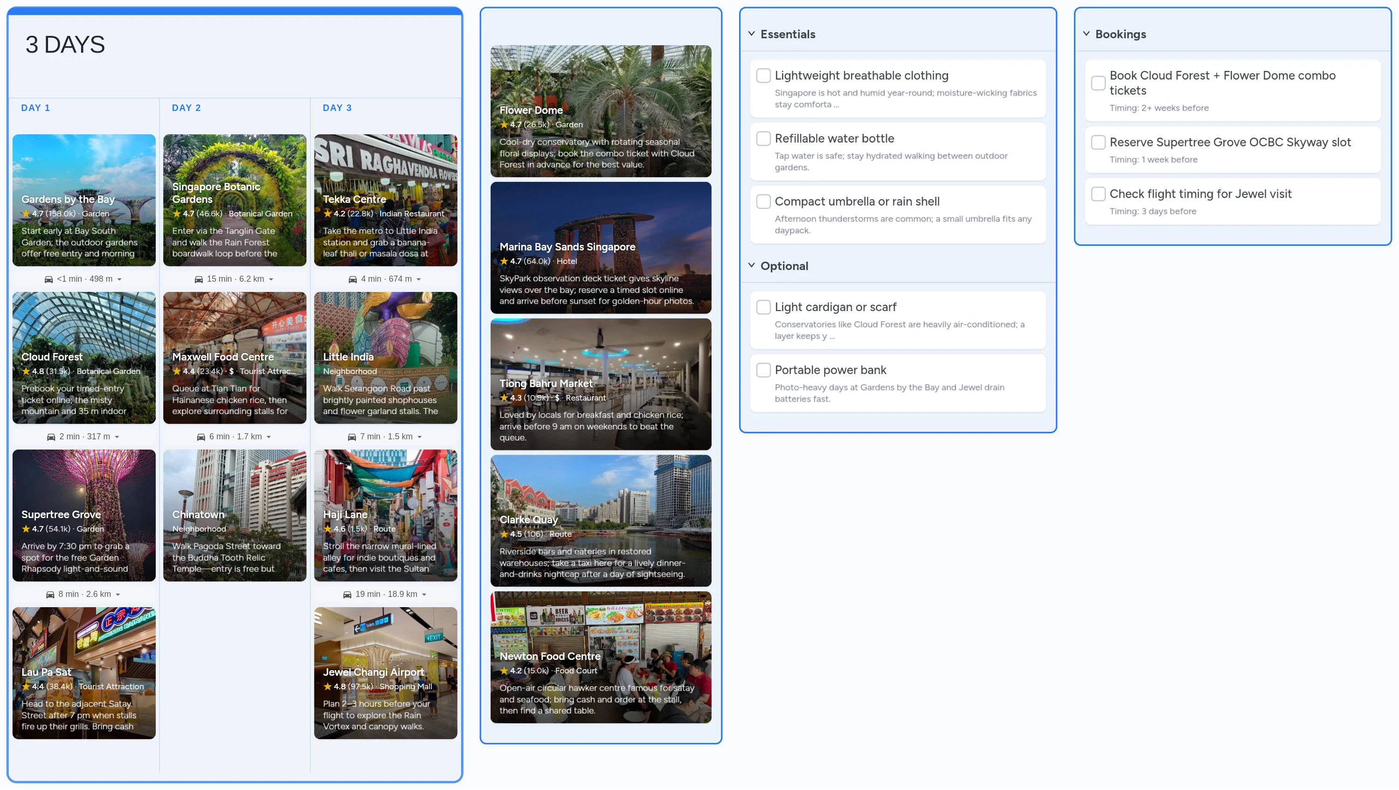Open travel mode dropdown after 2.6 km
Image resolution: width=1399 pixels, height=790 pixels.
pyautogui.click(x=118, y=595)
